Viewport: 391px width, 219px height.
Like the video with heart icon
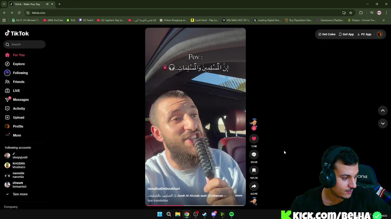click(254, 139)
